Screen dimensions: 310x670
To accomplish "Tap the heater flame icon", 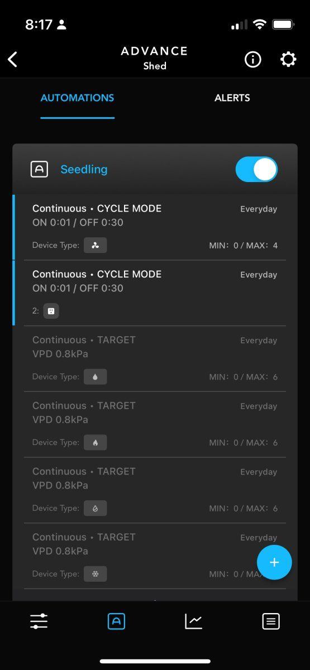I will (95, 443).
